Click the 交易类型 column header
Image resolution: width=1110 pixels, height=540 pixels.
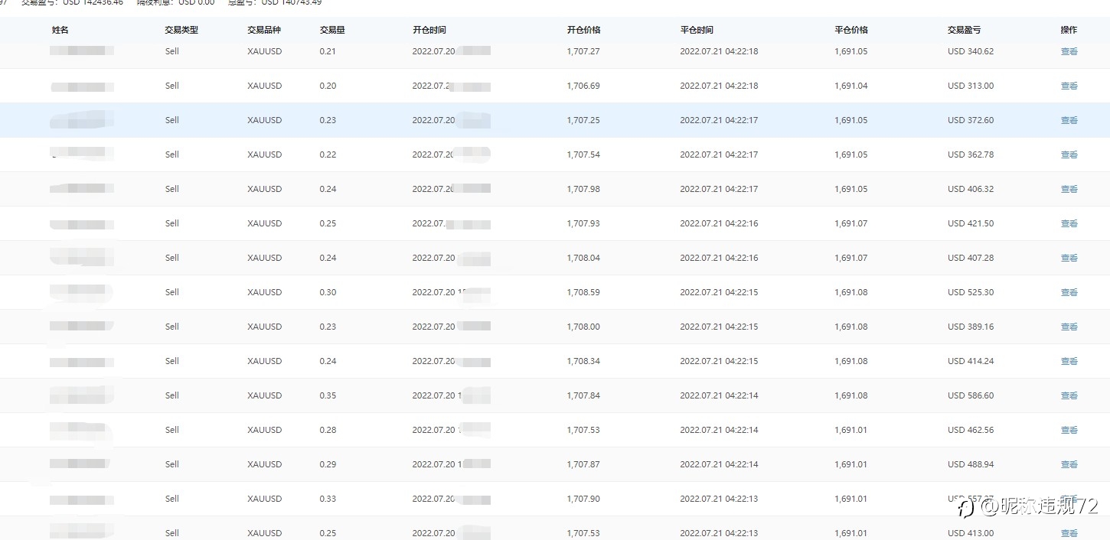click(x=181, y=30)
